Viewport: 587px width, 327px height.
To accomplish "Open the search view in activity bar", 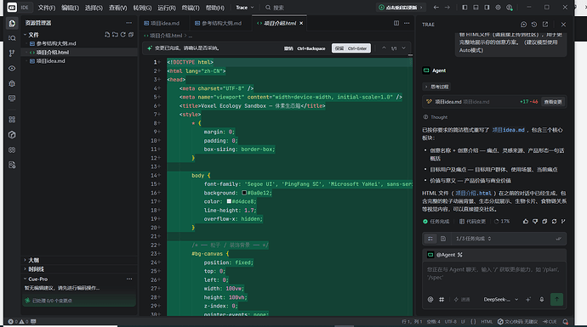I will [12, 38].
